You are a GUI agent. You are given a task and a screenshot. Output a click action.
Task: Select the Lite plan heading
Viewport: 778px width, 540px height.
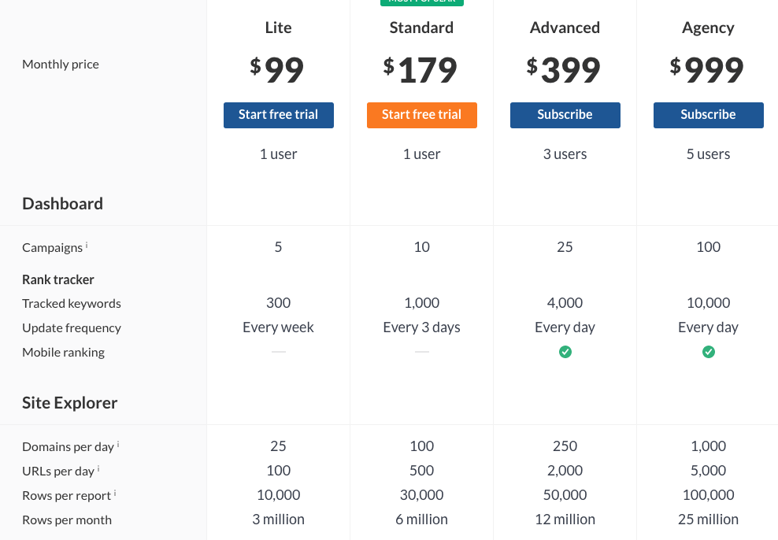(278, 28)
